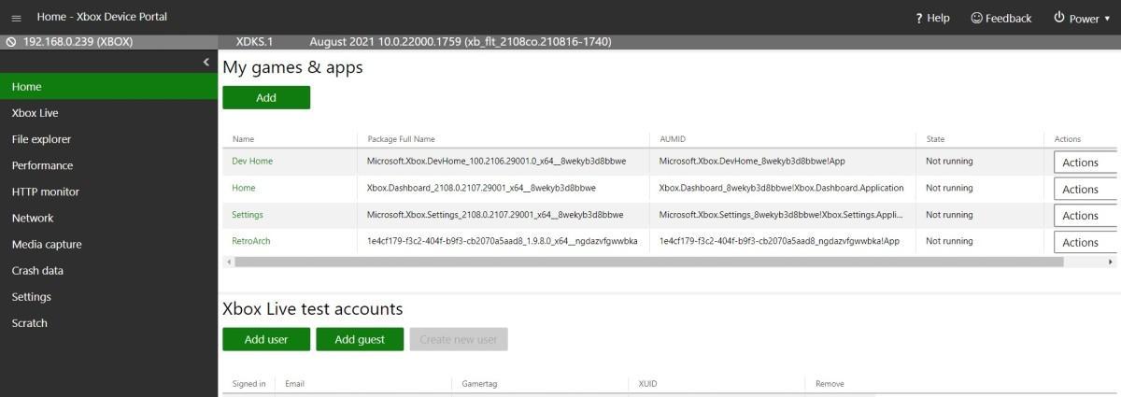Select the RetroArch package full name 1e4cf179

pos(503,241)
